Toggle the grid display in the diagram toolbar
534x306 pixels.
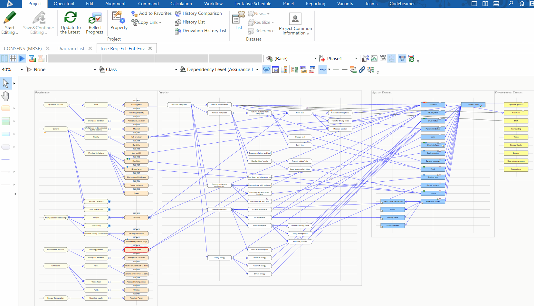(x=13, y=58)
